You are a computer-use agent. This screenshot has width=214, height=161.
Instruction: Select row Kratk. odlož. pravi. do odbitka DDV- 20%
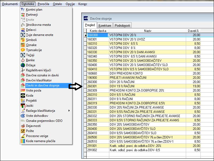144,146
